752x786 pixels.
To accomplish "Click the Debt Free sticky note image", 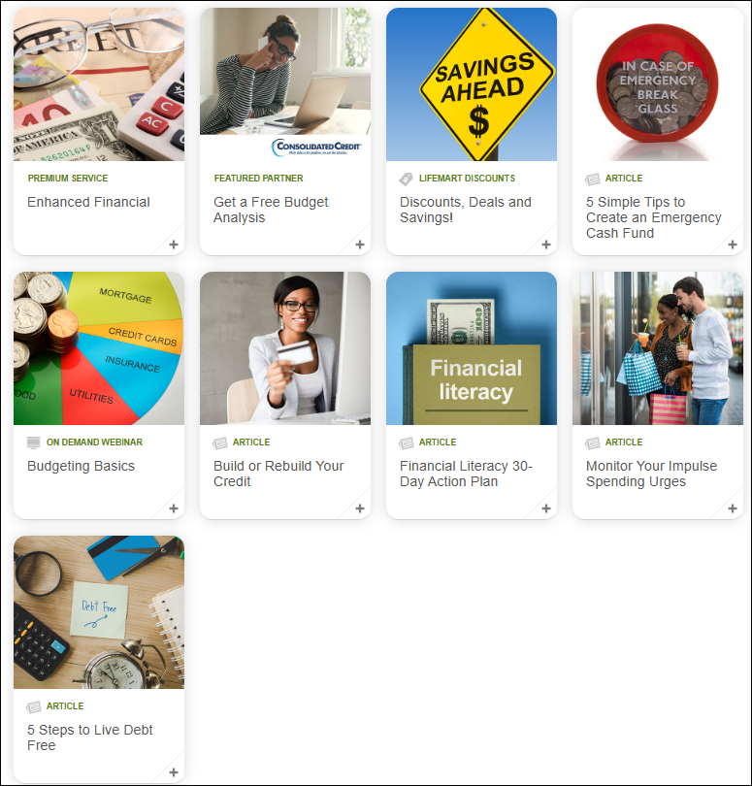I will pos(99,612).
